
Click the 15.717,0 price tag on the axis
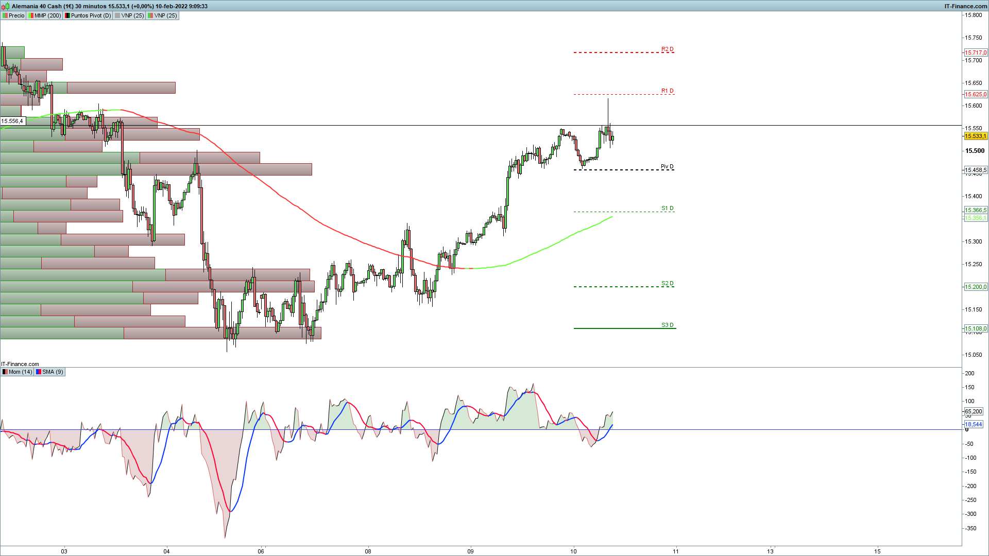976,53
